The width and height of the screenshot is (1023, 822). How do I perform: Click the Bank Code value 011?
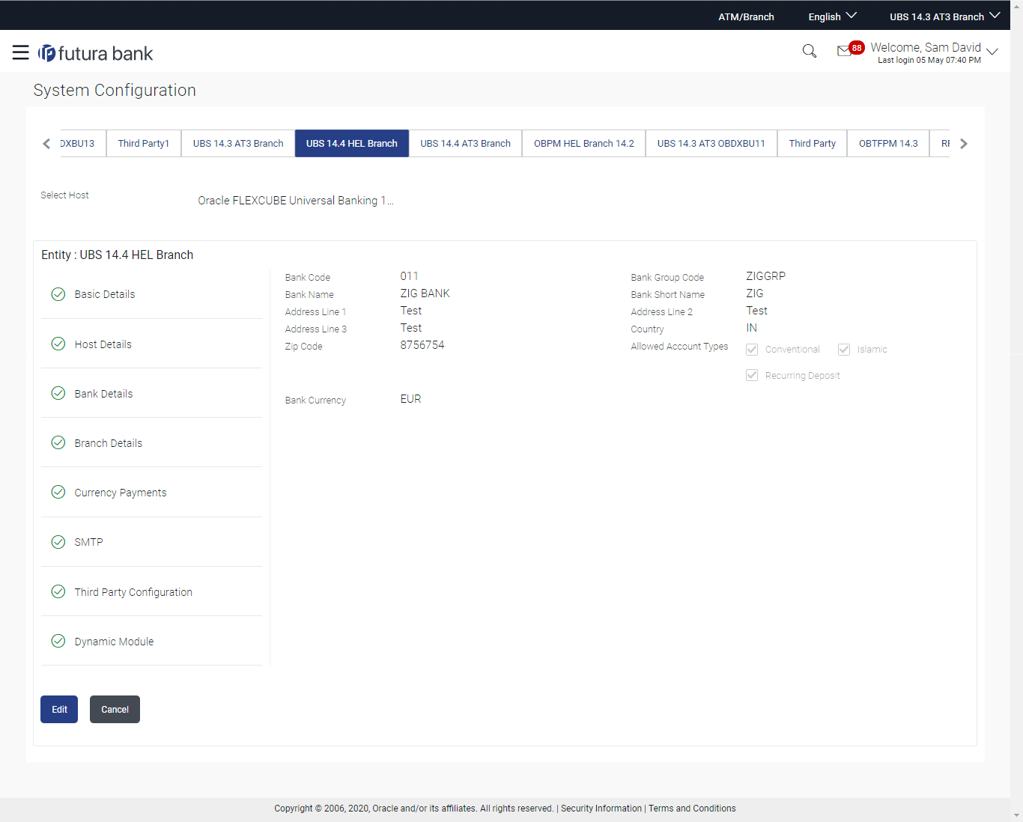coord(409,276)
